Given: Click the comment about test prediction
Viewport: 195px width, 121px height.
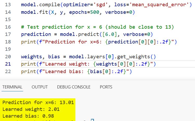Looking at the screenshot, I should click(x=97, y=27).
